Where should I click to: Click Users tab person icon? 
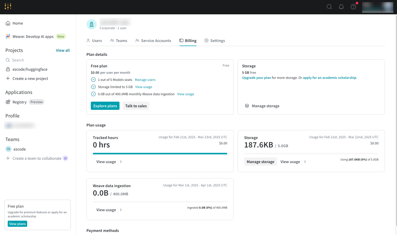pos(88,40)
